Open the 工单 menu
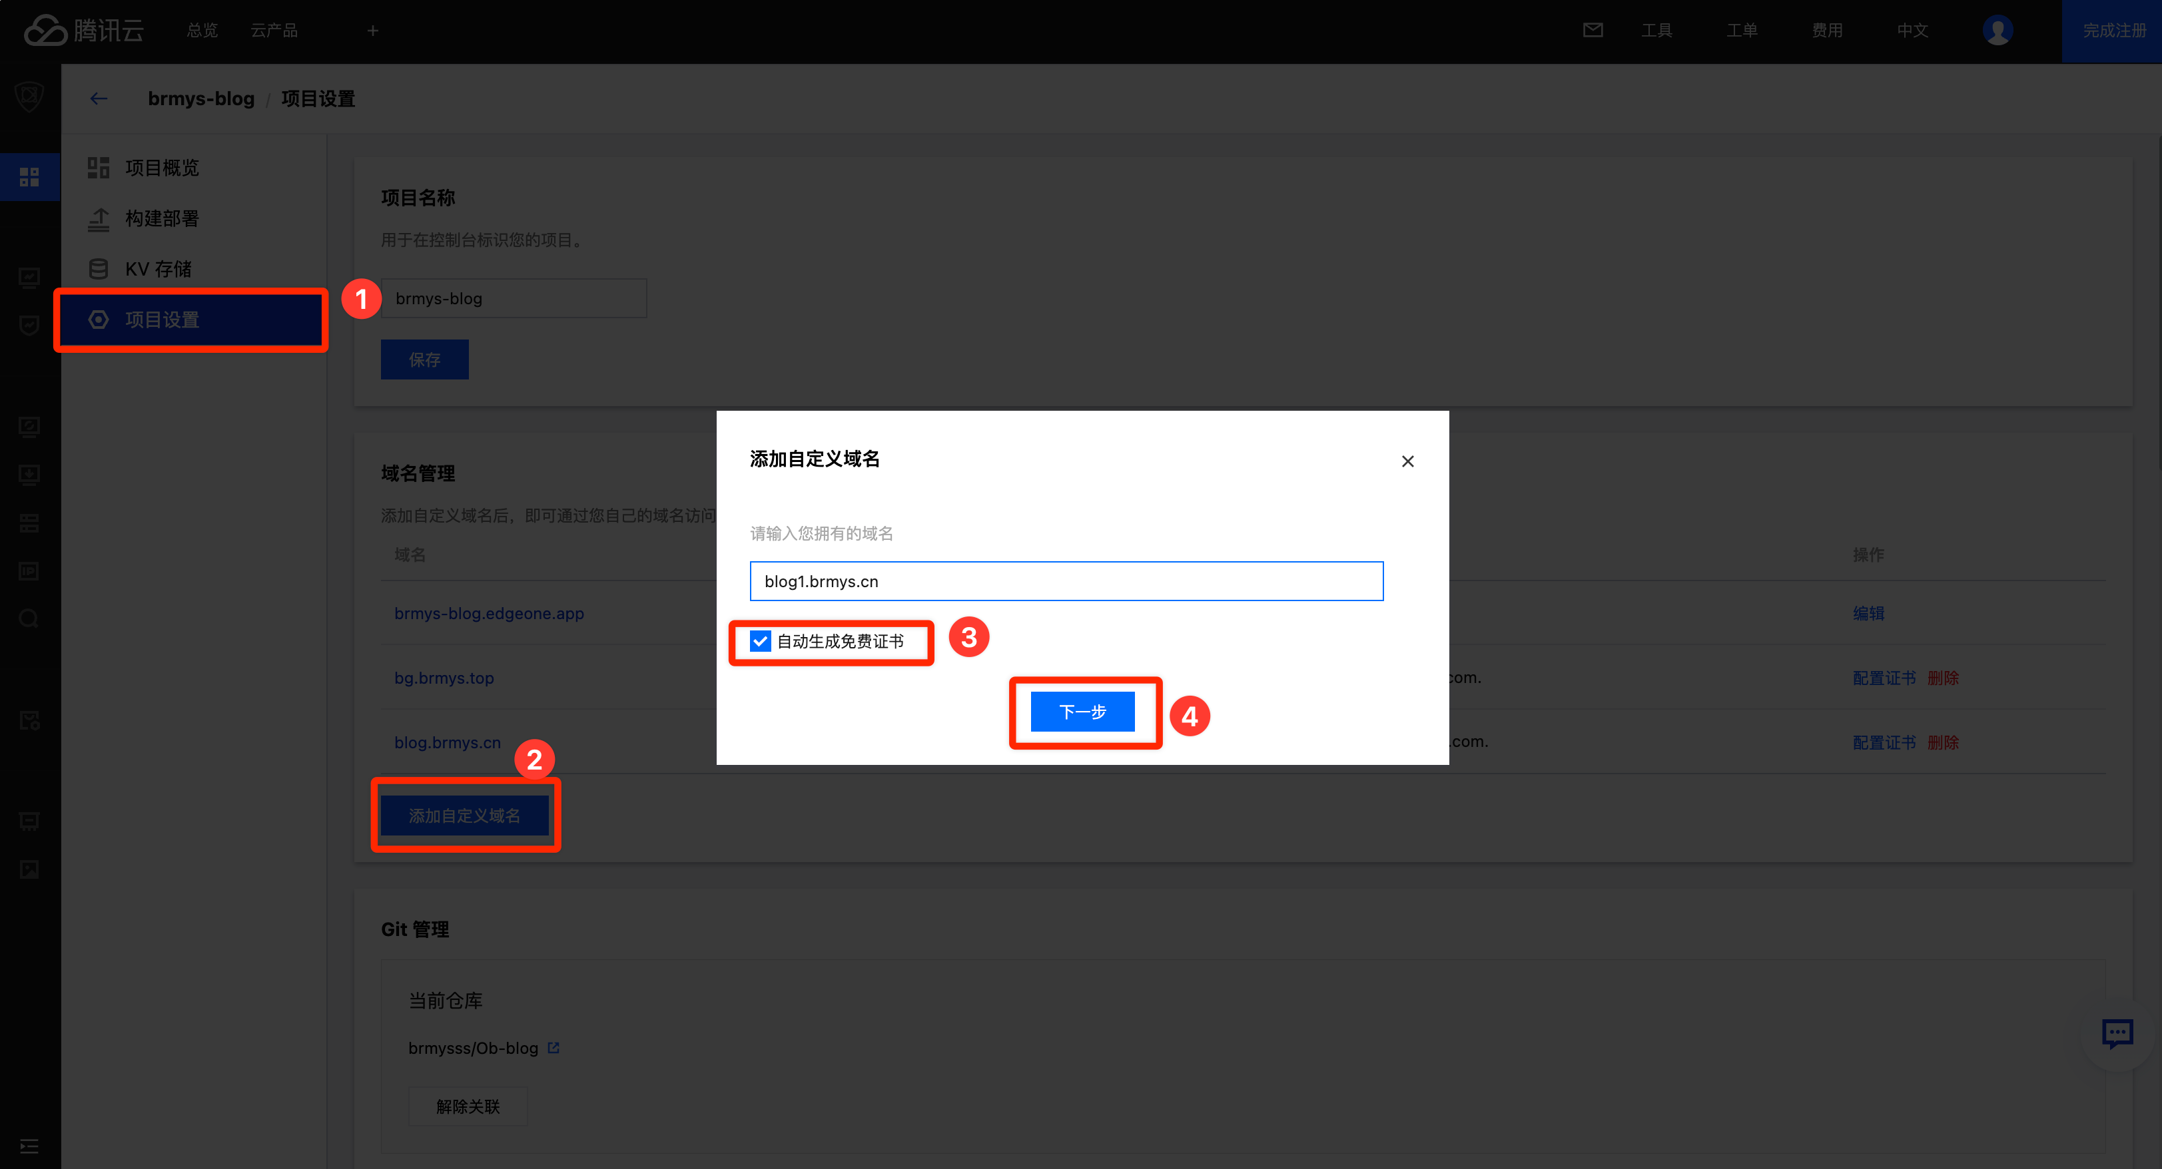Image resolution: width=2162 pixels, height=1169 pixels. 1742,30
